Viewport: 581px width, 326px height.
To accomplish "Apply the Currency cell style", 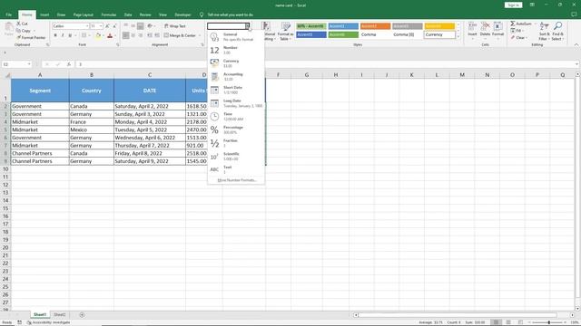I will coord(439,34).
